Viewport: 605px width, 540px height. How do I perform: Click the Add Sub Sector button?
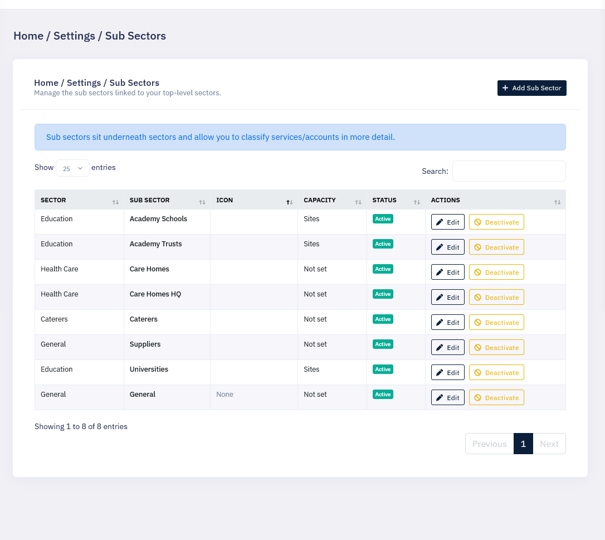pyautogui.click(x=531, y=88)
